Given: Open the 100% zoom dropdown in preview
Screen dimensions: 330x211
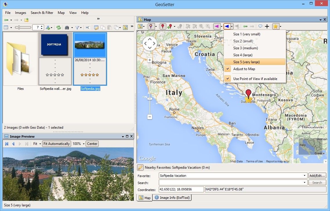Looking at the screenshot, I should (x=84, y=144).
